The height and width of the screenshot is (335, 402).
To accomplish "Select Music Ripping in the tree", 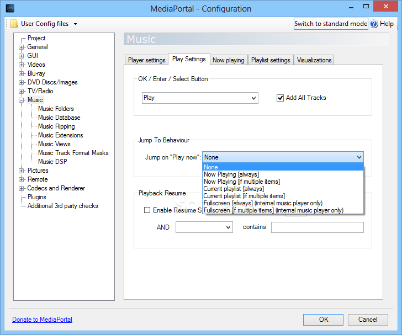I will click(56, 126).
